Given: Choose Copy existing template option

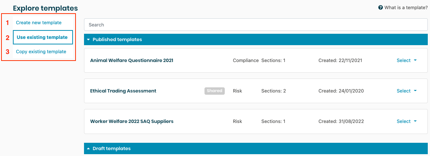Looking at the screenshot, I should [41, 52].
